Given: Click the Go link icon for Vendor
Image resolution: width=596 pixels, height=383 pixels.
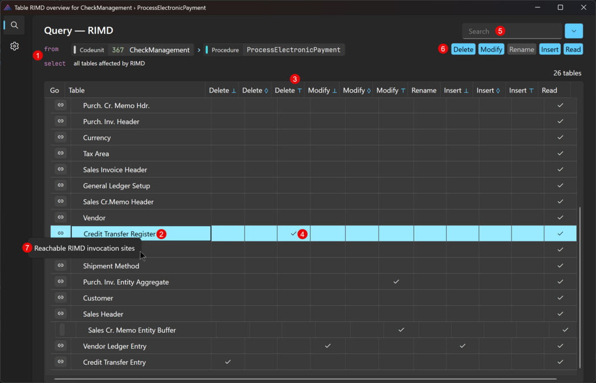Looking at the screenshot, I should pyautogui.click(x=61, y=217).
